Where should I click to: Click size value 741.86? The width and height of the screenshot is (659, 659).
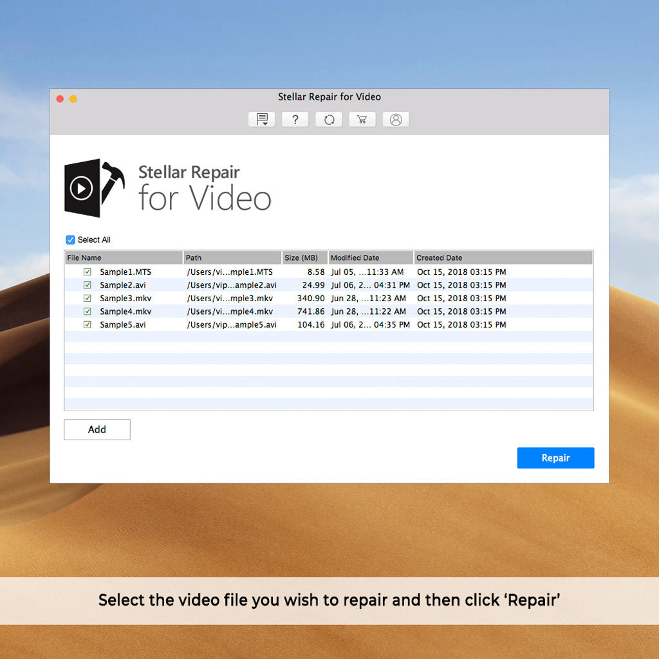coord(311,311)
